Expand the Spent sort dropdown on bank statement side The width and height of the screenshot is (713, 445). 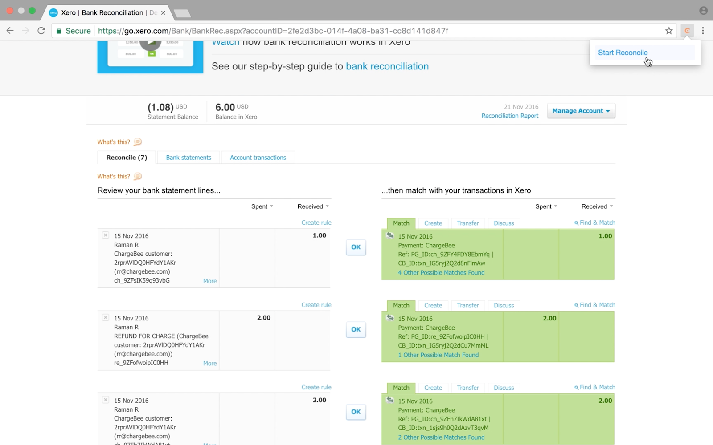coord(262,206)
